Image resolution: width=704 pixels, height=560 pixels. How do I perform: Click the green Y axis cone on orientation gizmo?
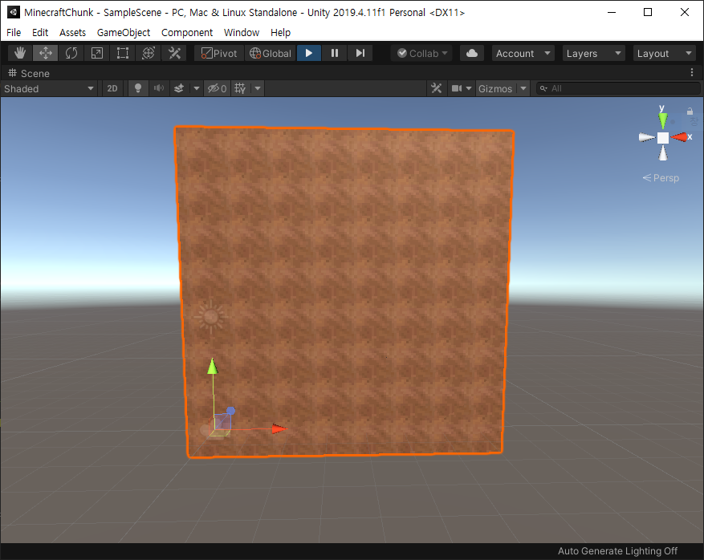663,121
